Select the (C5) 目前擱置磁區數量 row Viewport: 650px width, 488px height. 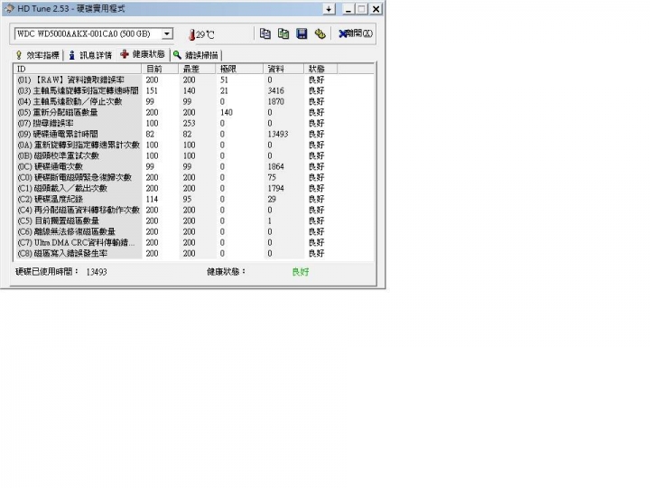194,221
